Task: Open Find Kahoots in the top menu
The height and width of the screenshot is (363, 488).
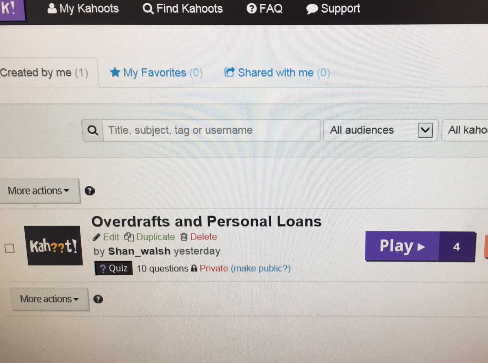Action: [x=183, y=9]
